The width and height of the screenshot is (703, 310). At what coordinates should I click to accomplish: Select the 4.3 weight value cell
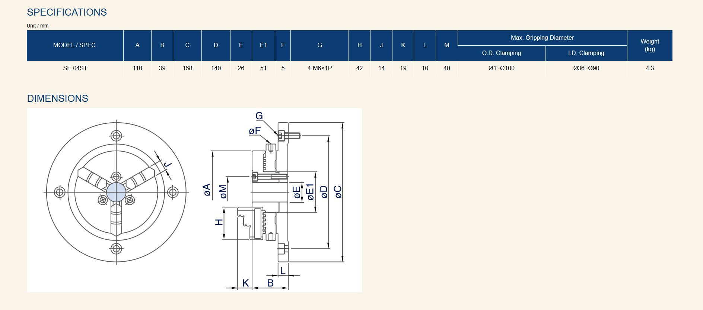[x=649, y=68]
